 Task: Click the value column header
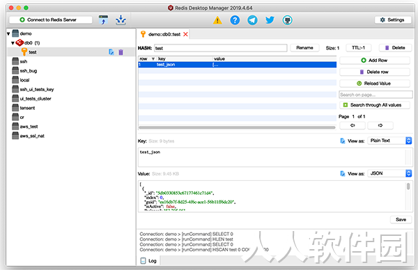(x=274, y=58)
